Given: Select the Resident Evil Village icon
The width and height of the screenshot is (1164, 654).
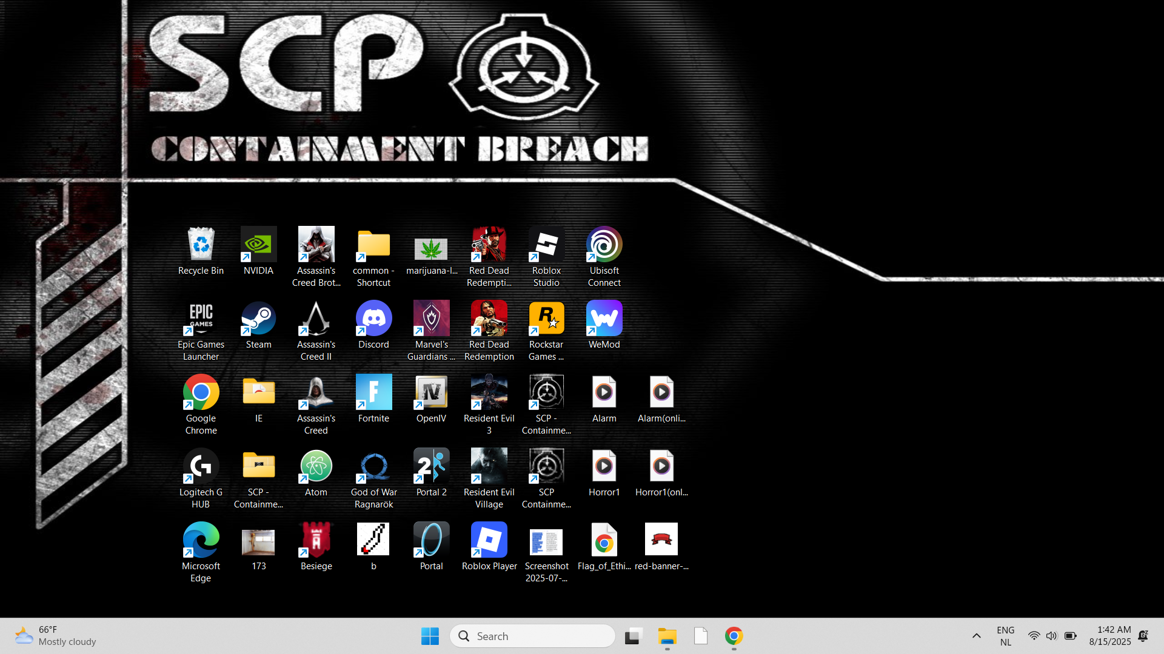Looking at the screenshot, I should click(x=489, y=478).
